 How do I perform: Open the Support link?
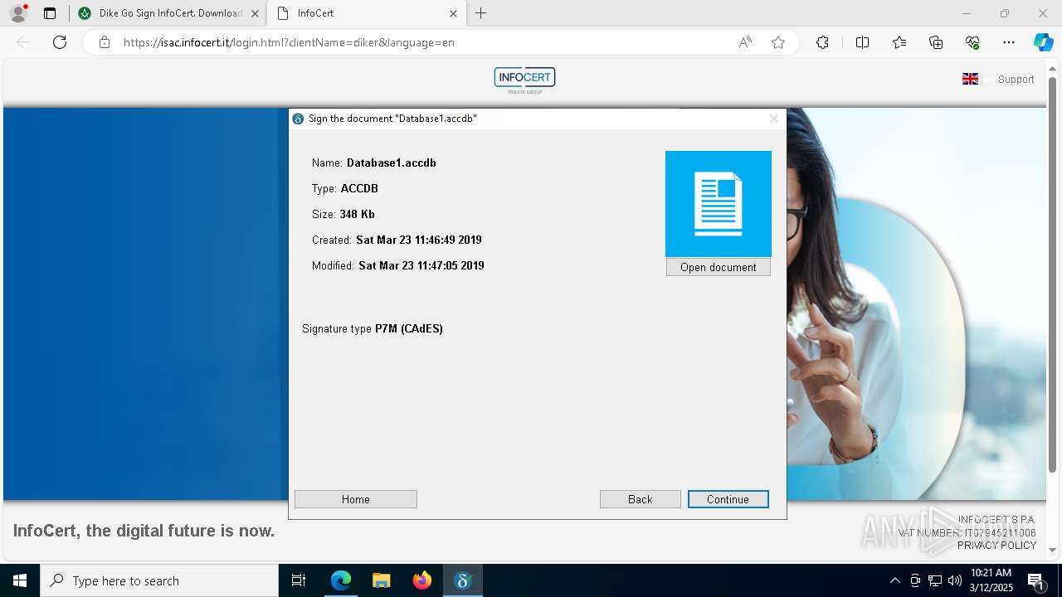click(1016, 80)
